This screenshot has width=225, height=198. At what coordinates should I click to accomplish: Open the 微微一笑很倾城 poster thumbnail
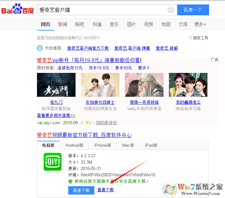[144, 85]
